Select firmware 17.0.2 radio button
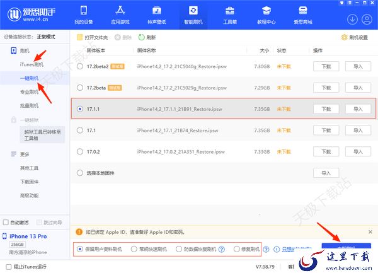This screenshot has height=273, width=378. [x=80, y=152]
